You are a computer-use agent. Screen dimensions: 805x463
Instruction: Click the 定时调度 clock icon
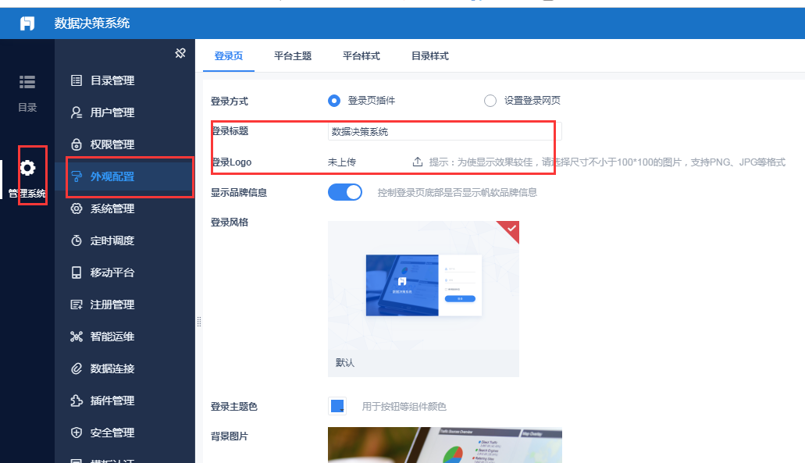[x=77, y=240]
